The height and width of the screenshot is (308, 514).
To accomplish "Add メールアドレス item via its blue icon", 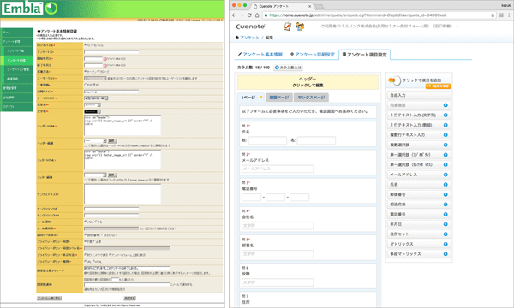I will 445,175.
